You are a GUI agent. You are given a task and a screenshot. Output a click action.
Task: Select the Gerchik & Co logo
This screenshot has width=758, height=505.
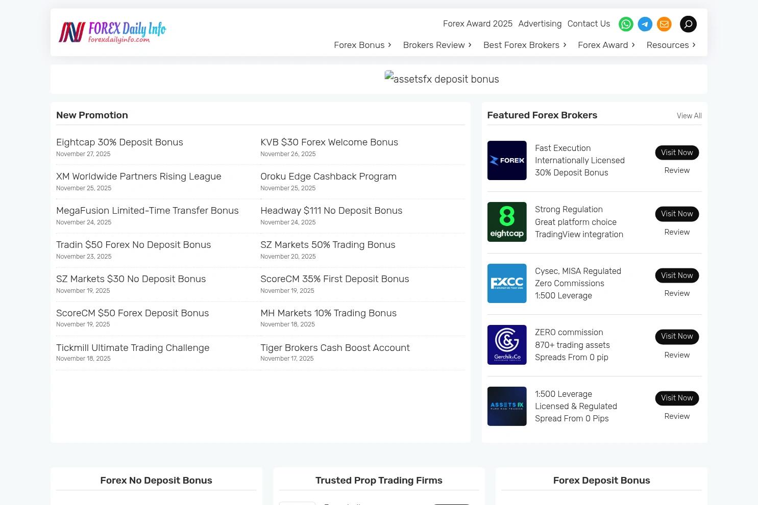click(506, 345)
